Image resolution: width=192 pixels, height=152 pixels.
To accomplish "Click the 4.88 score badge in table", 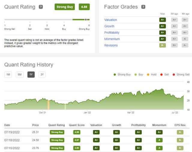I will coord(77,132).
